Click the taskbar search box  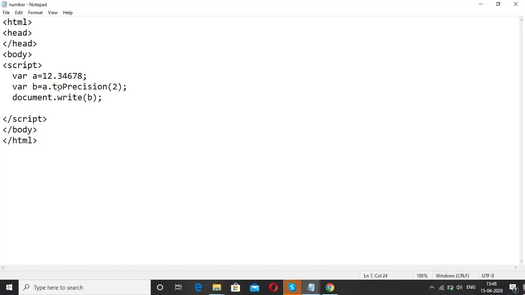coord(85,288)
